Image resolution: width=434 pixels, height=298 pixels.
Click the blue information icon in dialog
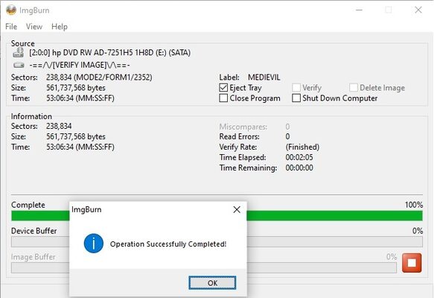(x=94, y=244)
